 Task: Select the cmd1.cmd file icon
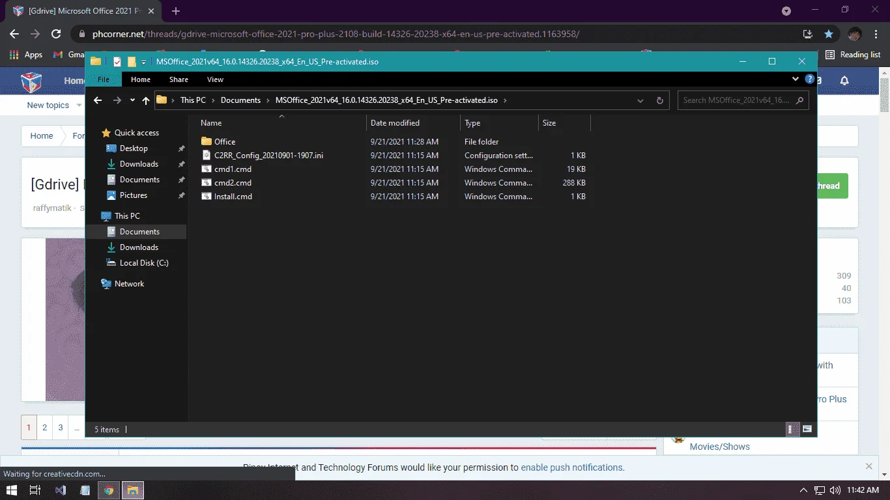click(207, 169)
